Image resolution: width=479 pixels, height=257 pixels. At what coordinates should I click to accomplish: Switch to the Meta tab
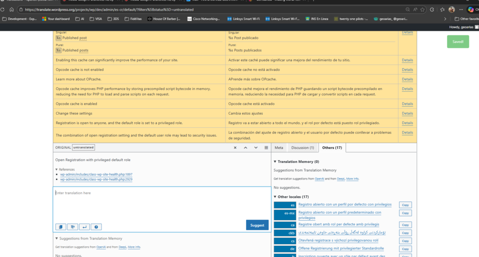coord(279,147)
